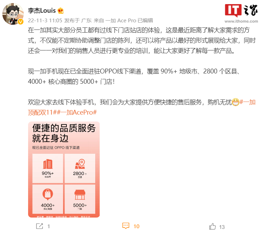This screenshot has height=233, width=262.
Task: Open the 李杰Louis username link
Action: pos(42,11)
